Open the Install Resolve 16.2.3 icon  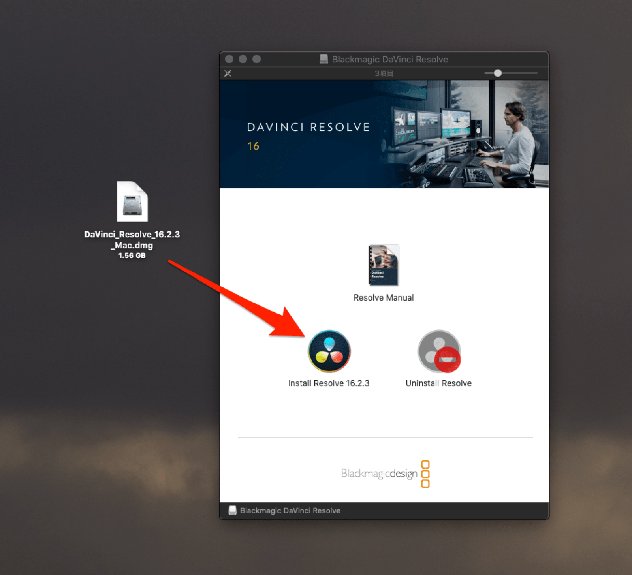pyautogui.click(x=329, y=351)
